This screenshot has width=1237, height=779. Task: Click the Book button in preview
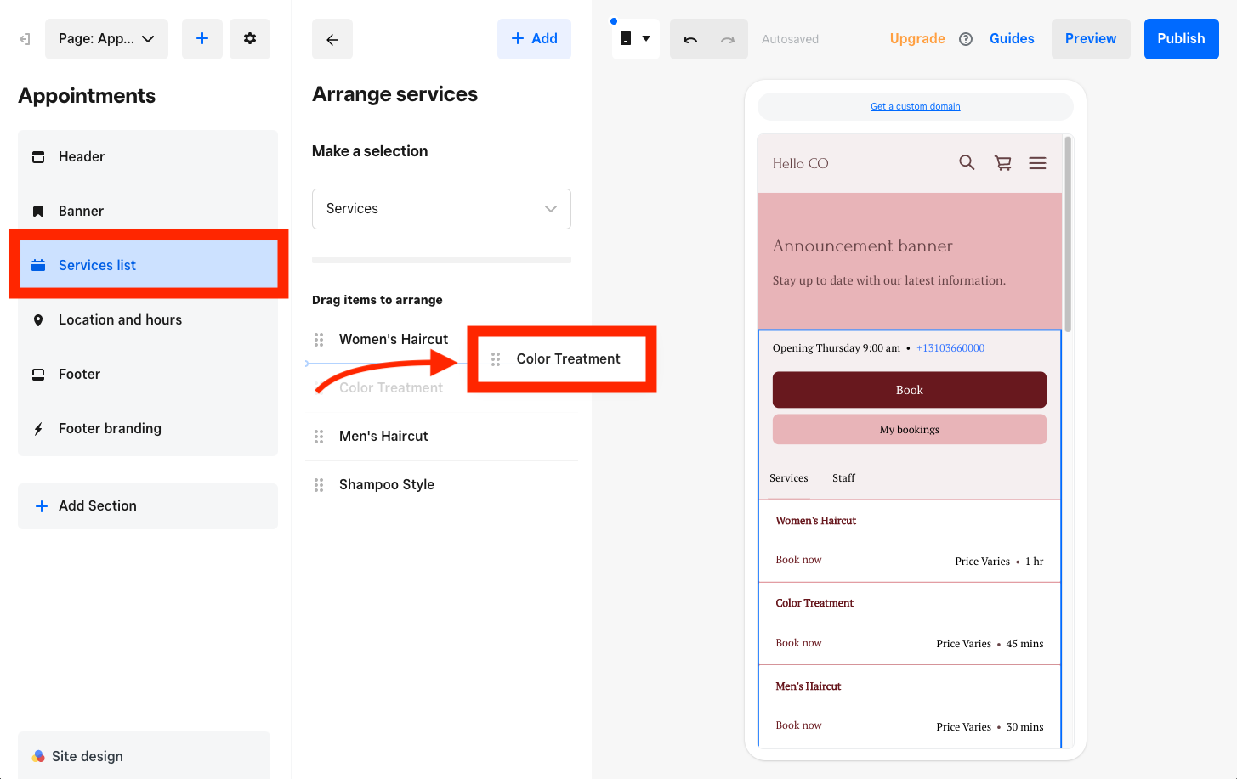coord(910,390)
